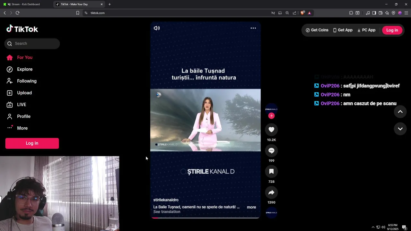Open the network tray icon
The height and width of the screenshot is (231, 411).
[x=378, y=227]
